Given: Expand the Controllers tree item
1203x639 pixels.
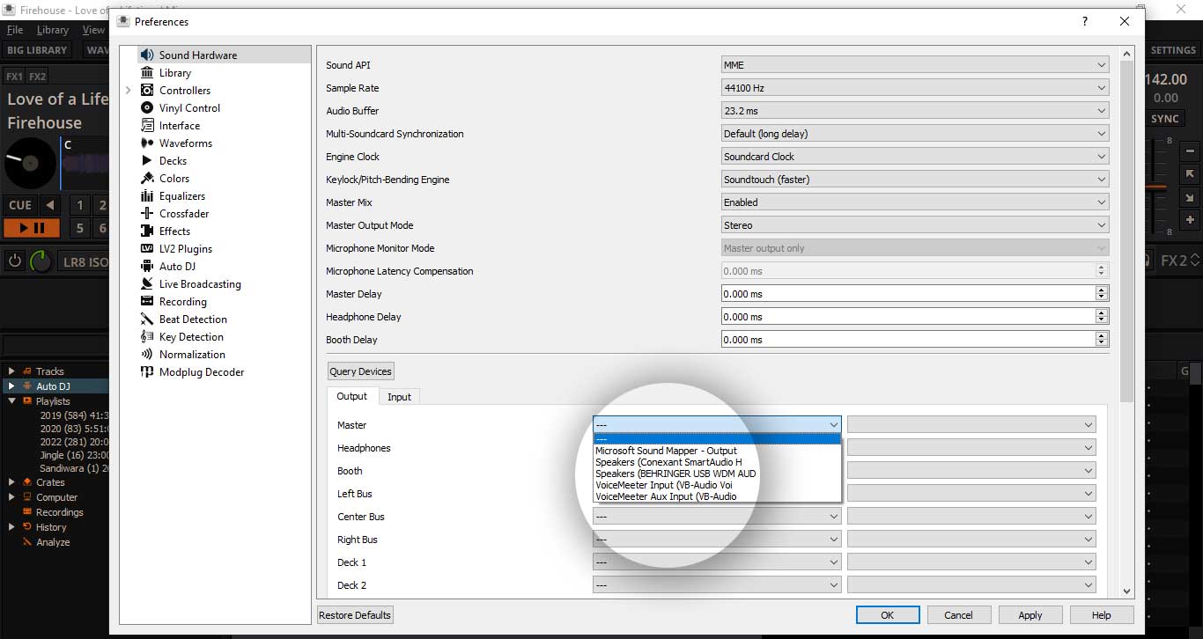Looking at the screenshot, I should tap(129, 91).
